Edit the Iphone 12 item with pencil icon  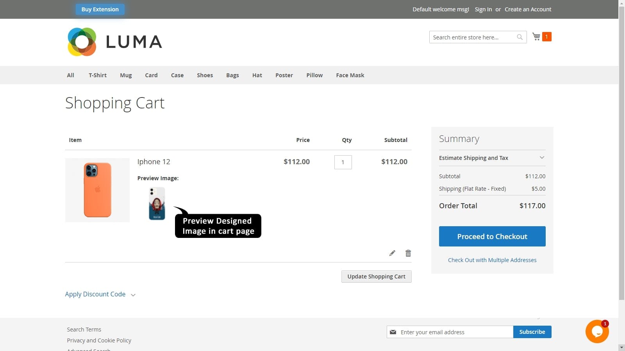click(392, 253)
